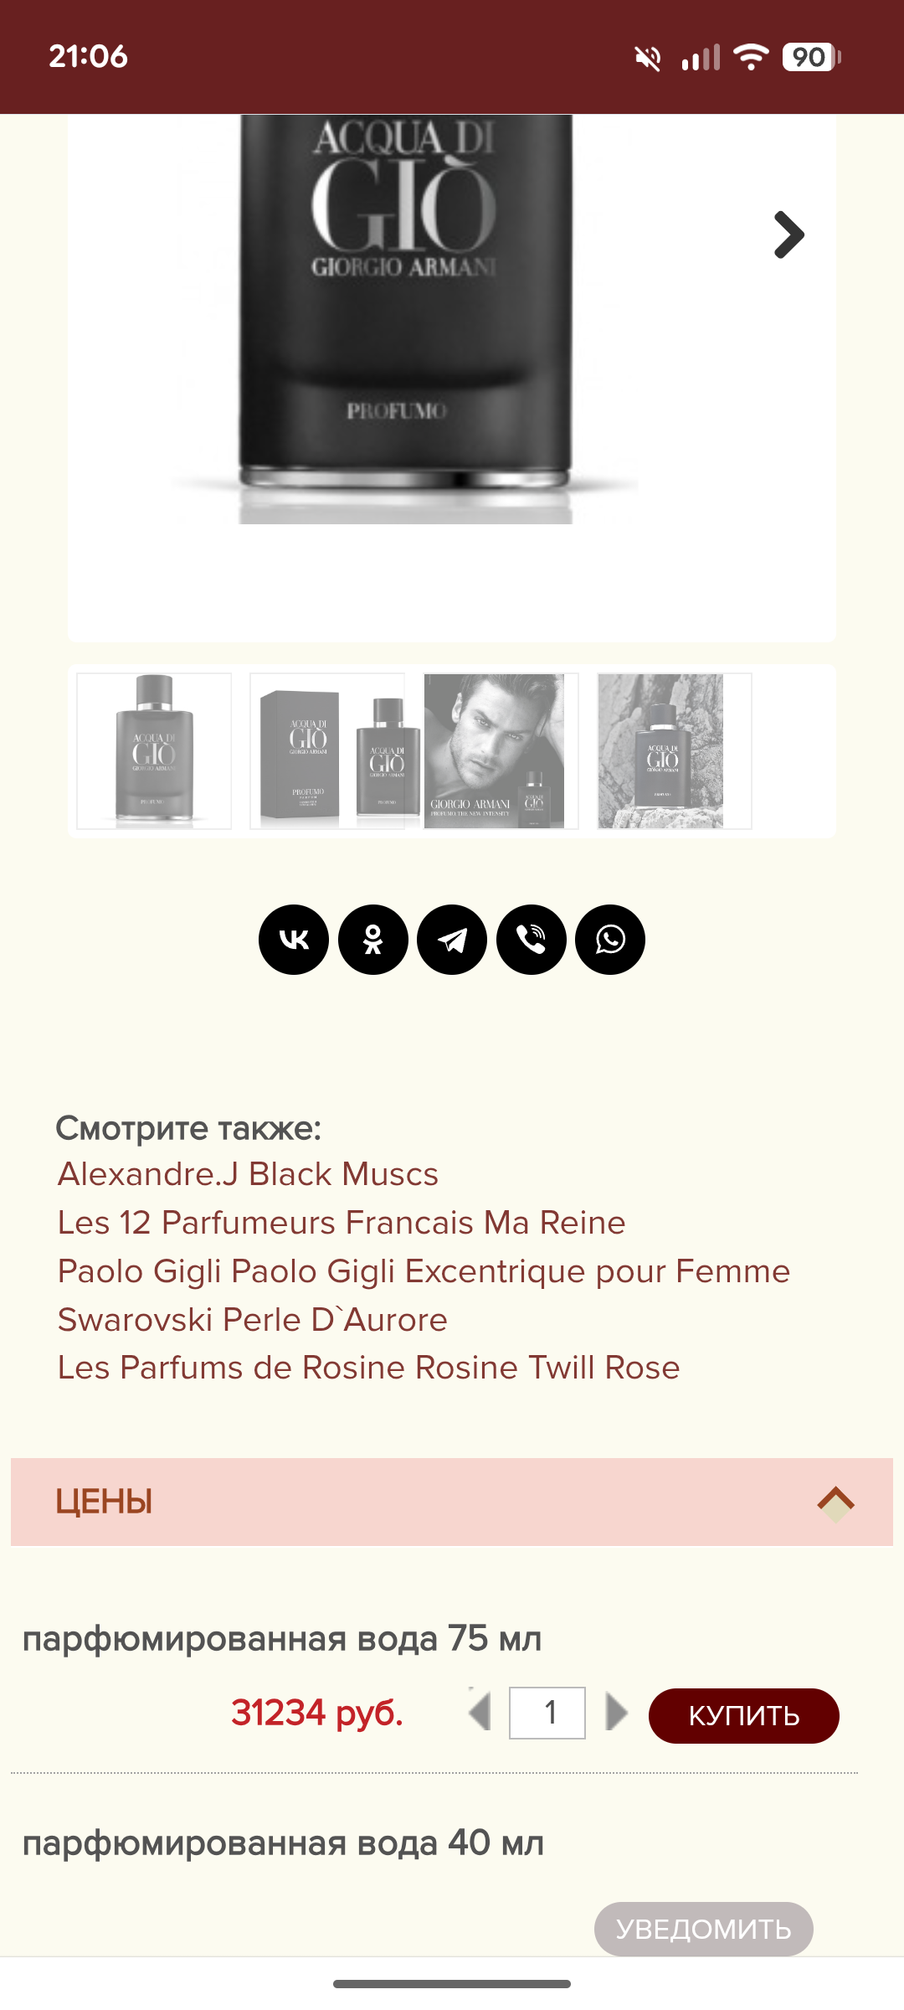Open Les 12 Parfumeurs Francais Ma Reine
This screenshot has height=2010, width=904.
[x=342, y=1223]
